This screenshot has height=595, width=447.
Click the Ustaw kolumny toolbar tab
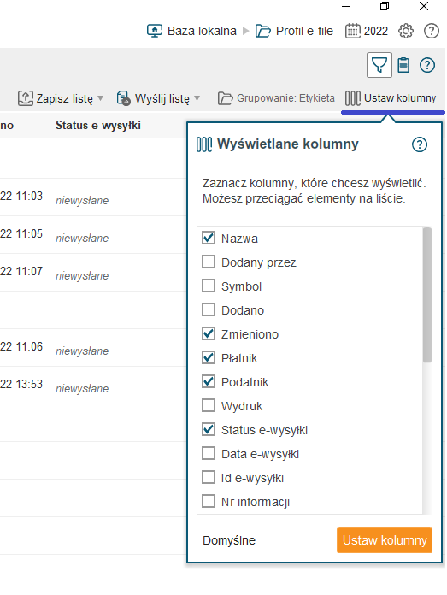pyautogui.click(x=391, y=98)
